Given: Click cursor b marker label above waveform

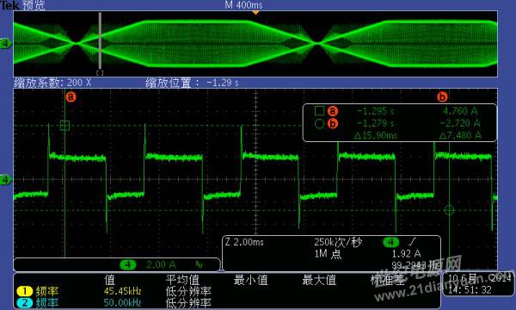Looking at the screenshot, I should [442, 96].
